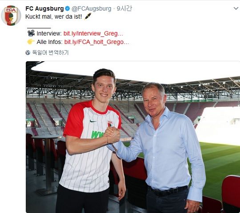Viewport: 240px width, 213px height.
Task: Click the blue verified badge
Action: (x=68, y=8)
